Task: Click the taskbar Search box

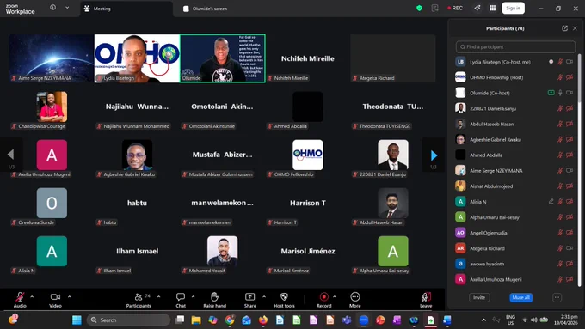Action: pyautogui.click(x=128, y=320)
